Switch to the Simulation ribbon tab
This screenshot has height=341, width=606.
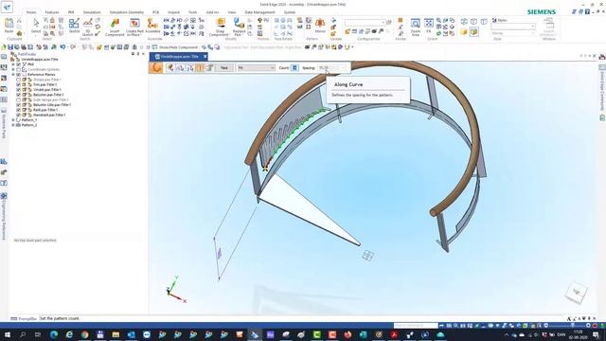pyautogui.click(x=92, y=12)
